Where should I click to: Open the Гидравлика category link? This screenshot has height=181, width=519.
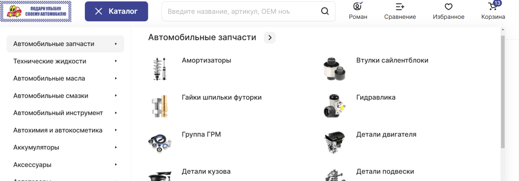click(x=376, y=97)
